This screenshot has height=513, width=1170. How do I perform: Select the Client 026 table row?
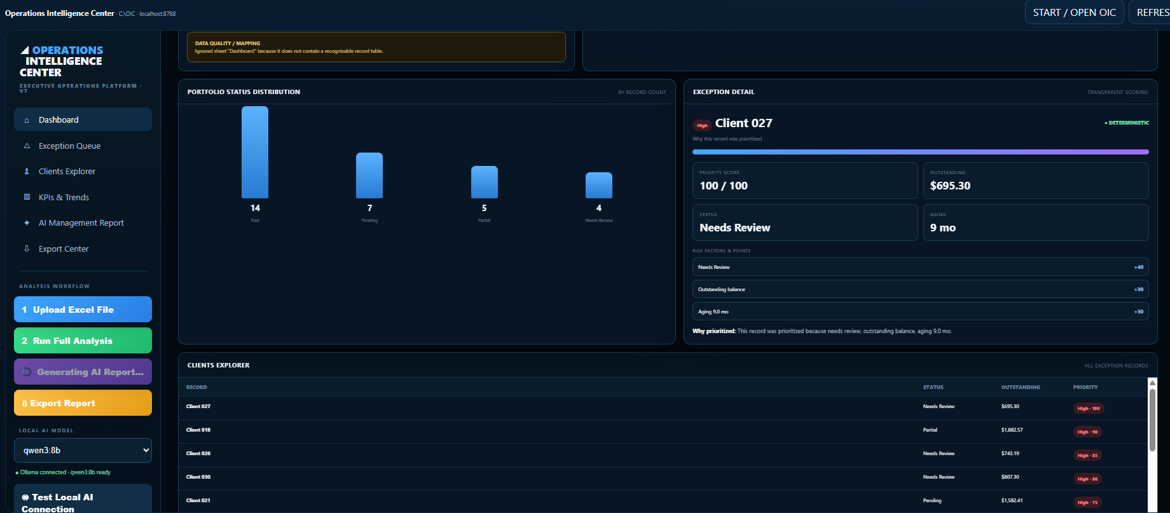(x=663, y=455)
